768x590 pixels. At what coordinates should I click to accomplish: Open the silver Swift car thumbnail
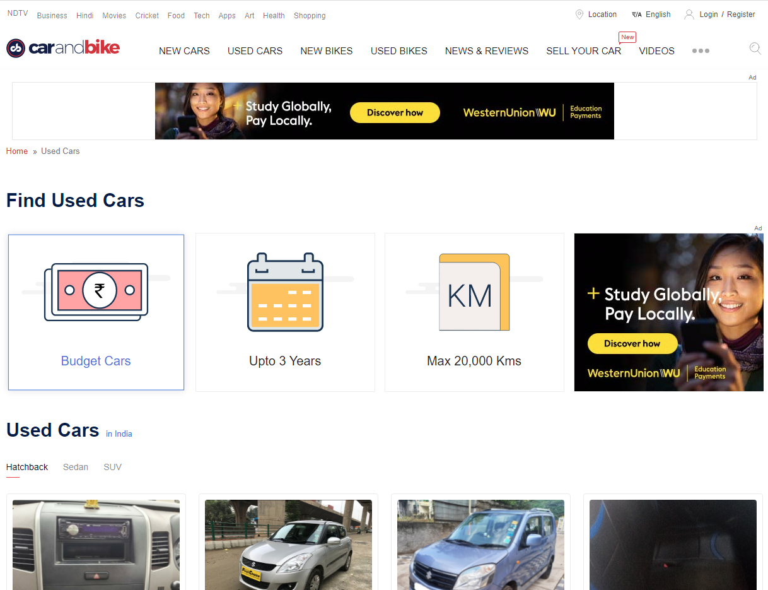[x=288, y=545]
